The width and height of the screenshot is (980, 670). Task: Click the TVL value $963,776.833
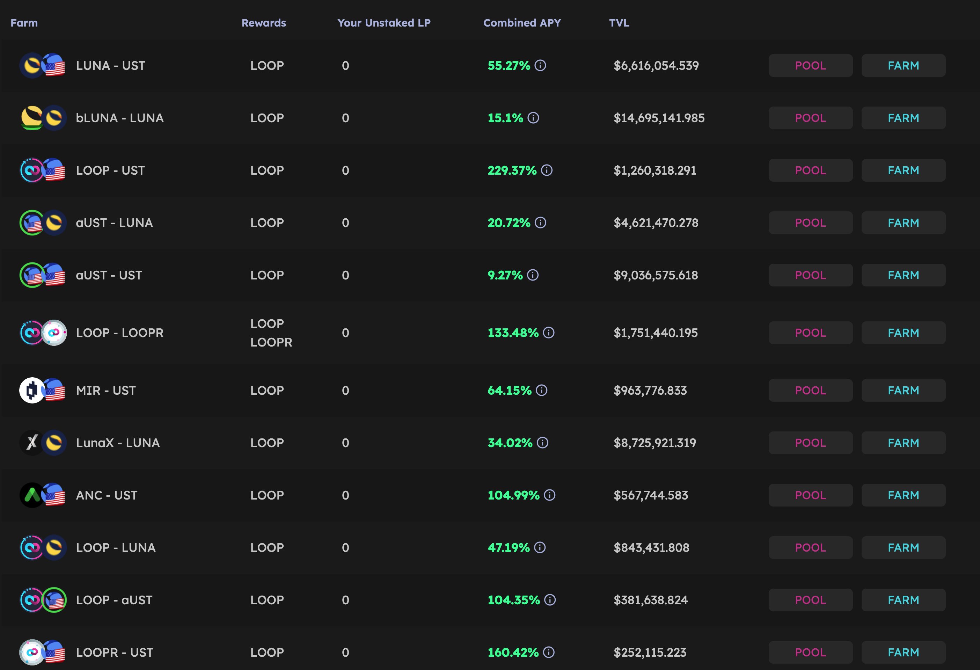pyautogui.click(x=650, y=391)
